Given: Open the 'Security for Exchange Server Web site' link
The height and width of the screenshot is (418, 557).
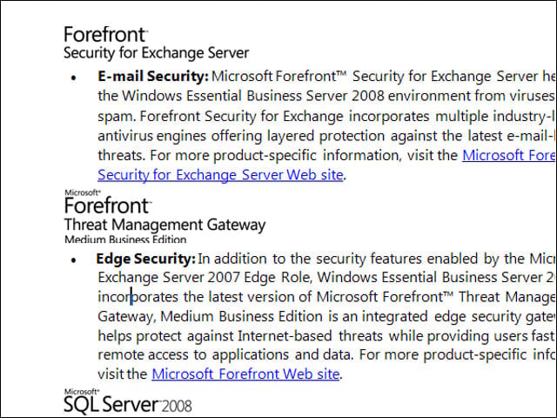Looking at the screenshot, I should pyautogui.click(x=220, y=175).
